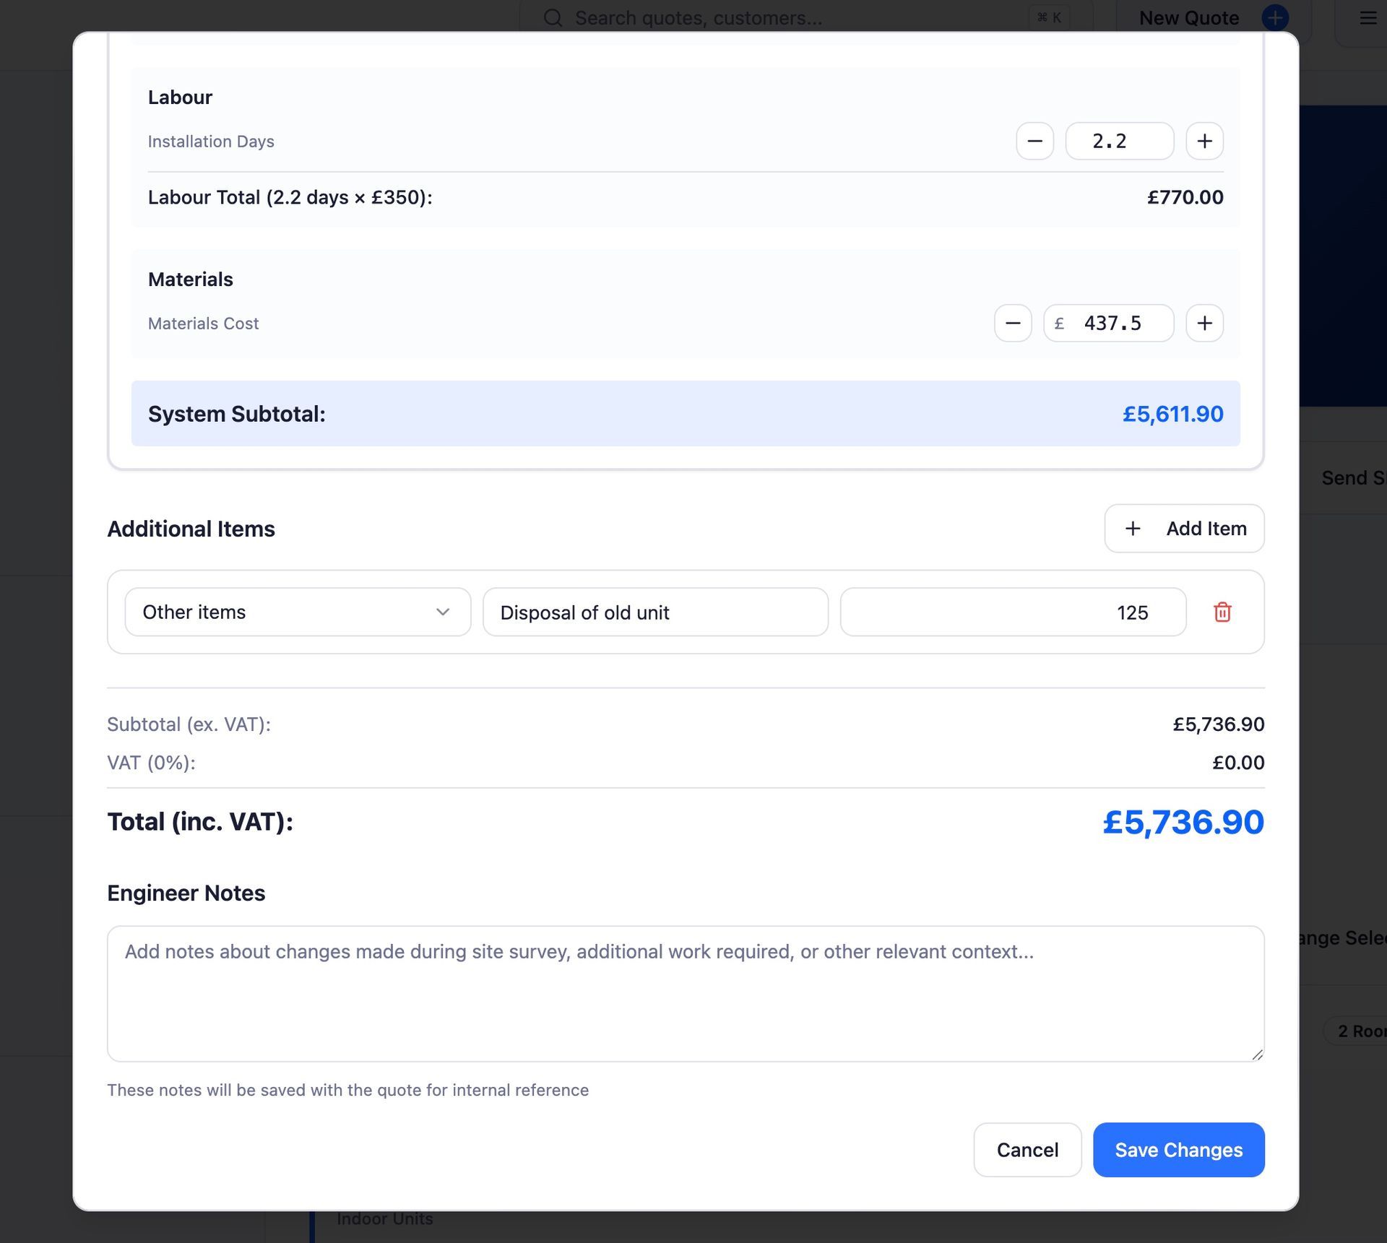Click the plus icon on New Quote
Screen dimensions: 1387x1243
click(1275, 17)
